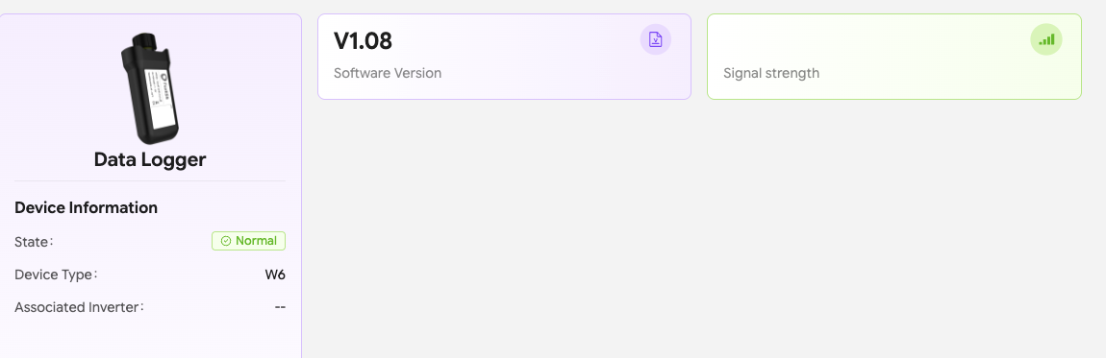1106x358 pixels.
Task: Click the Software Version label
Action: (388, 73)
